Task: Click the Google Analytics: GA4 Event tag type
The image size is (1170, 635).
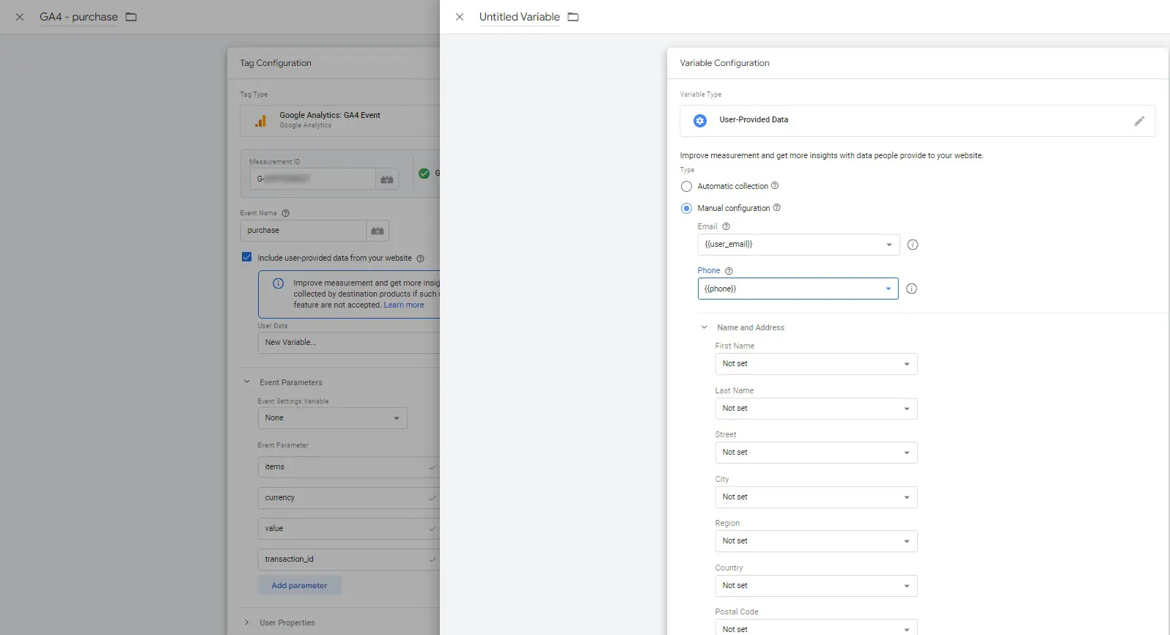Action: coord(340,121)
